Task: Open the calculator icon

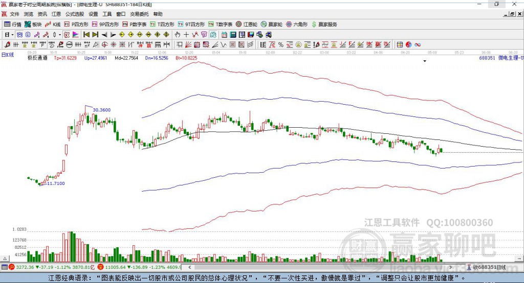Action: coord(233,35)
